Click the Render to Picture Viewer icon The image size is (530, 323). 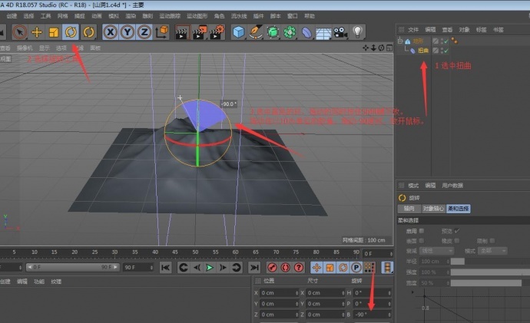199,33
